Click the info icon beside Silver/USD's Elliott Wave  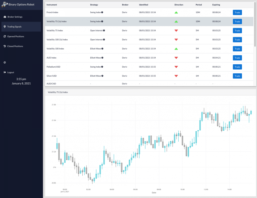102,76
